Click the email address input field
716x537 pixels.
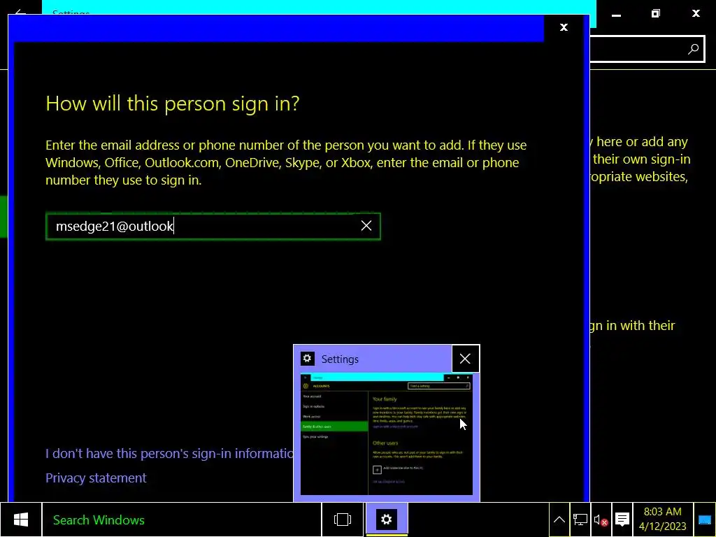[x=213, y=226]
